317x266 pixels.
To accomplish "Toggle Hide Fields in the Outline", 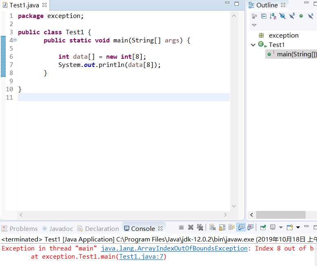I will [x=282, y=16].
